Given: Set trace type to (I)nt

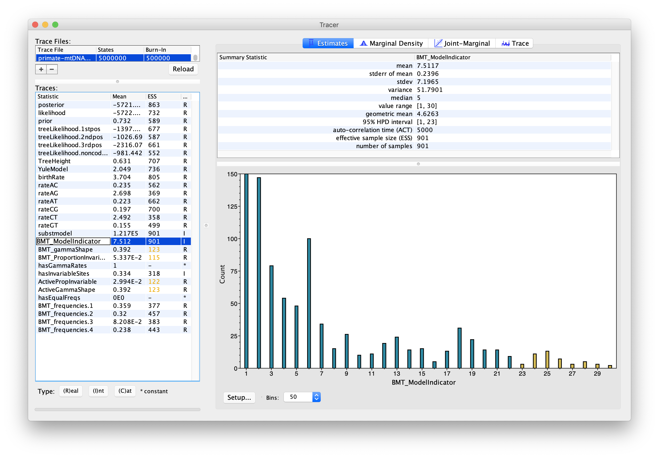Looking at the screenshot, I should pyautogui.click(x=98, y=391).
